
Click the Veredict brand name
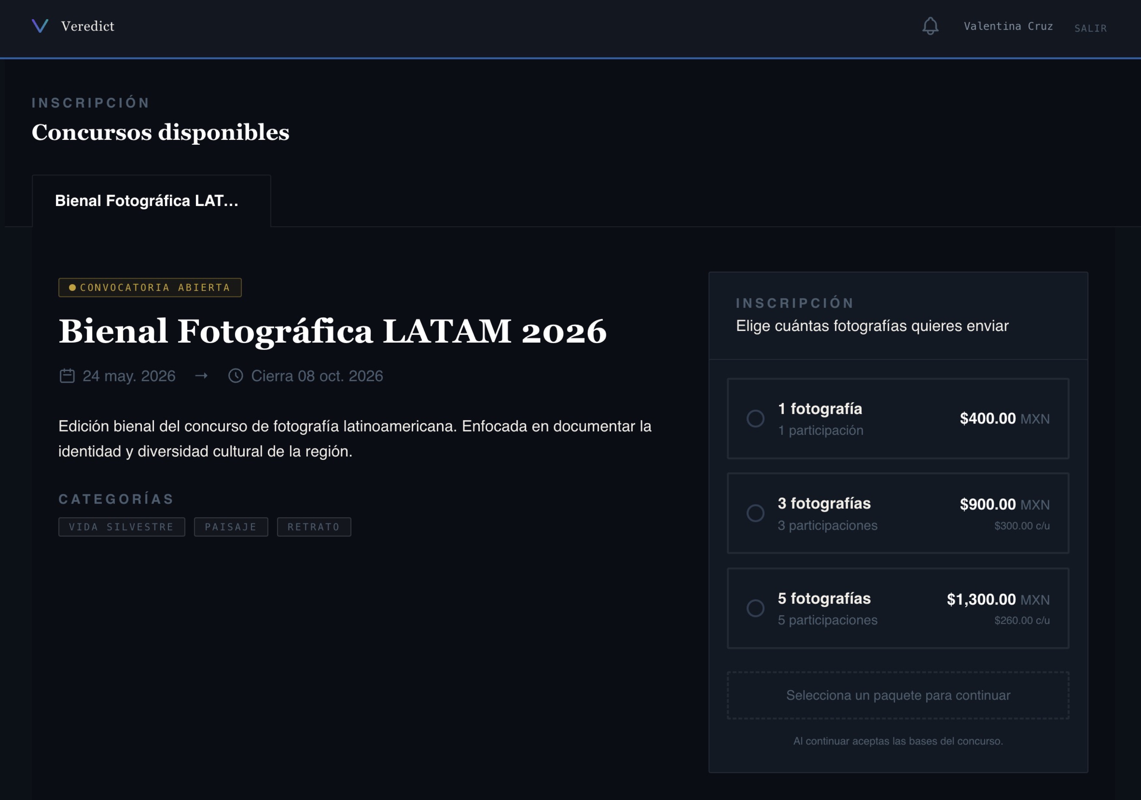[x=87, y=26]
